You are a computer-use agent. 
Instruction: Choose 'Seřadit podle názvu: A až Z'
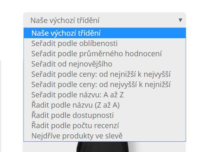coord(105,95)
